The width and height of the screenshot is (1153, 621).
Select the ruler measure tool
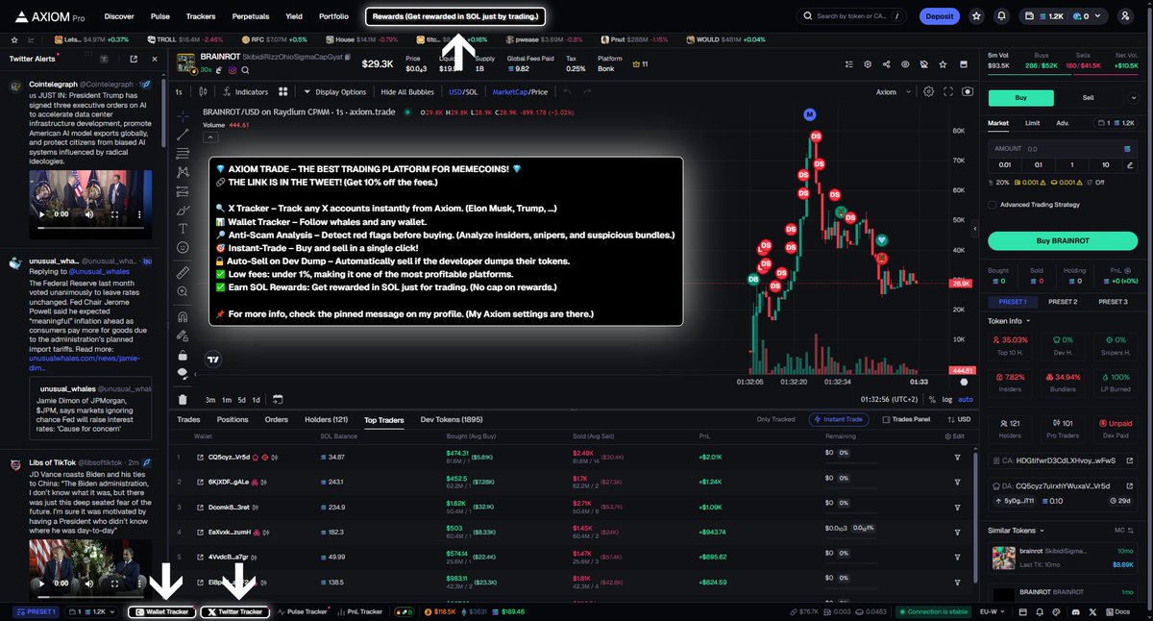[x=183, y=273]
